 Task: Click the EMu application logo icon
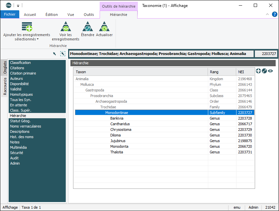[9, 5]
